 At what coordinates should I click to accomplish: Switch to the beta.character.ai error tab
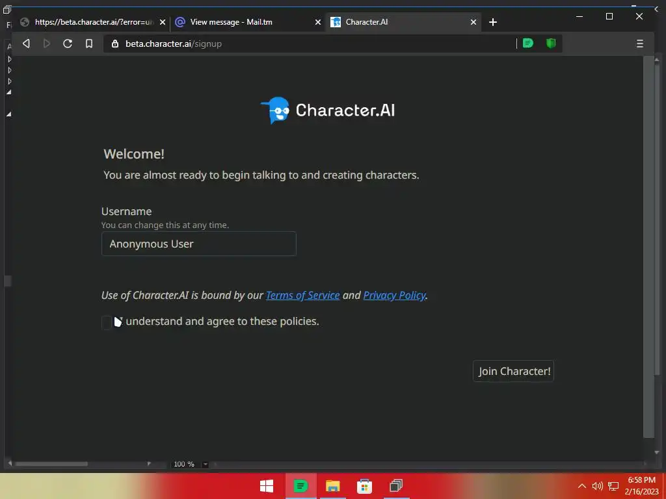point(92,22)
